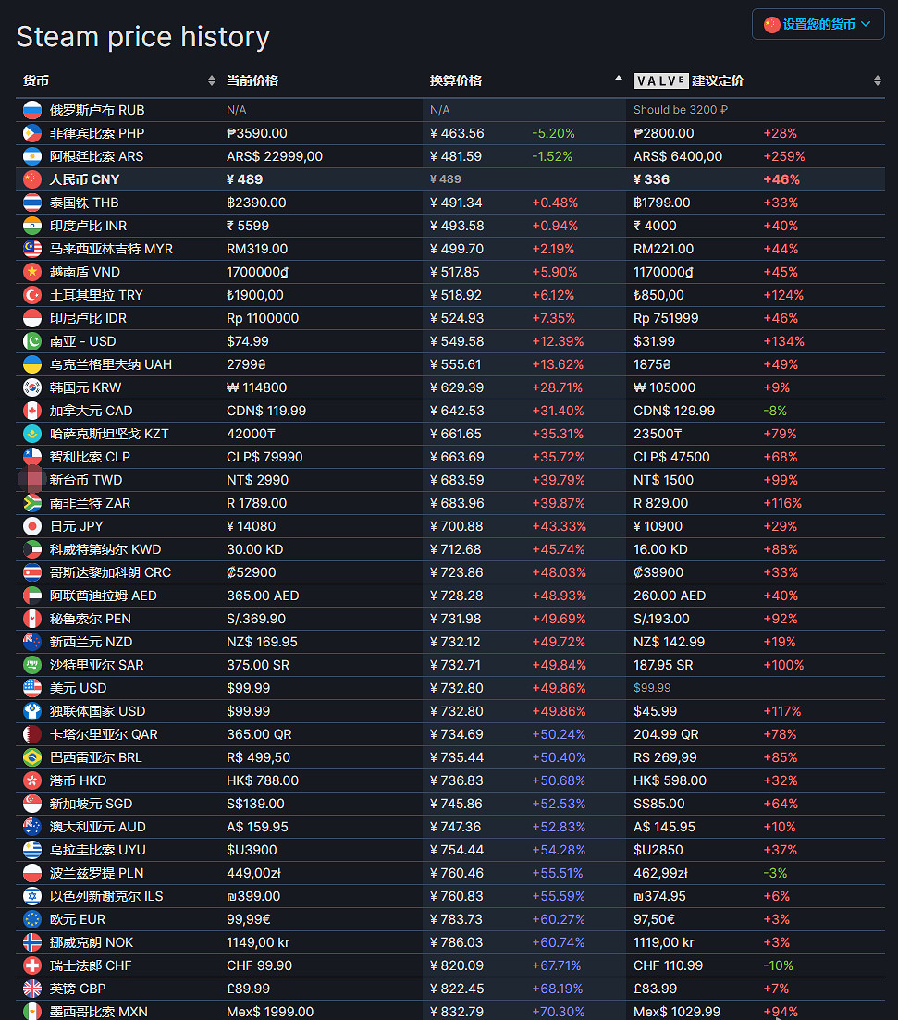Click the 瑞士法郎 CHF suggested price
Viewport: 898px width, 1020px height.
click(x=668, y=965)
